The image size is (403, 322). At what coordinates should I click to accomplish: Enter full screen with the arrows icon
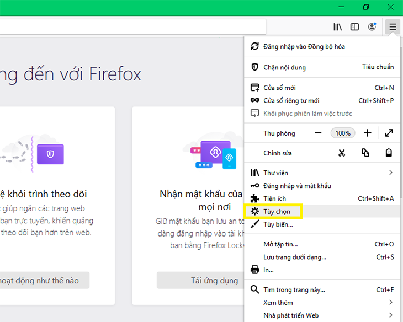point(389,133)
